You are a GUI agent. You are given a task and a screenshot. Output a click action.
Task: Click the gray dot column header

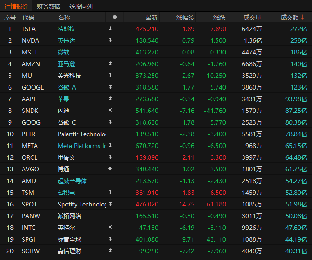coord(115,17)
